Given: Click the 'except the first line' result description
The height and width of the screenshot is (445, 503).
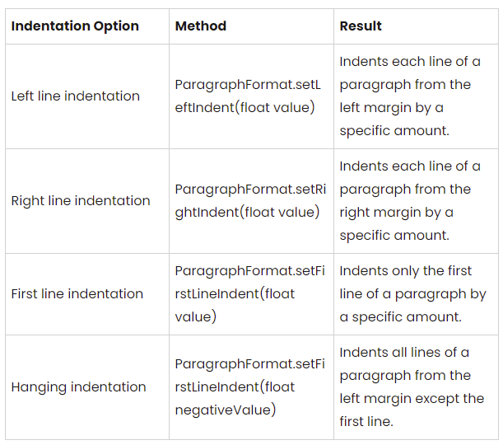Looking at the screenshot, I should (x=412, y=387).
